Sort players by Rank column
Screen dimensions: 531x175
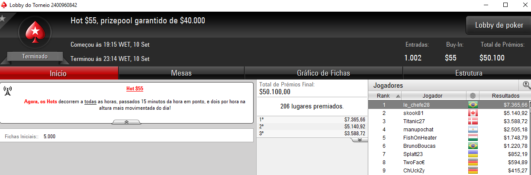point(385,96)
